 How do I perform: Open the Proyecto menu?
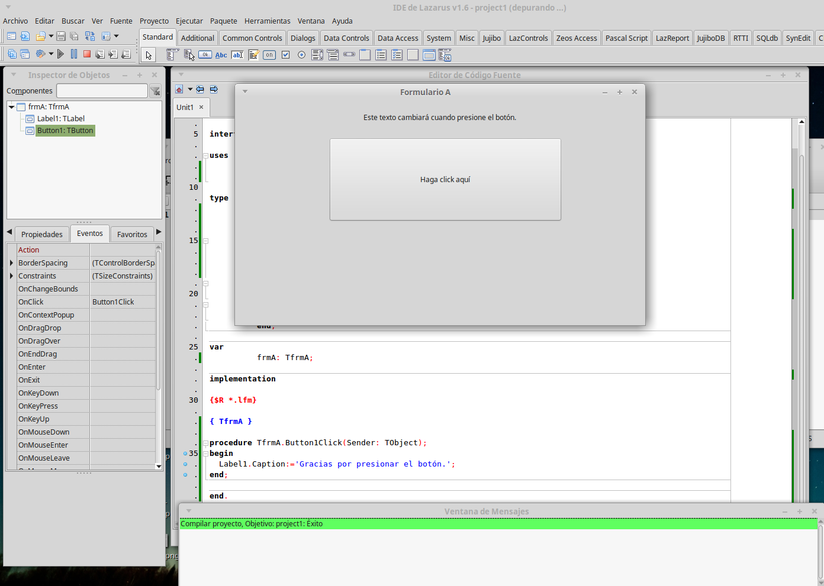pos(154,21)
